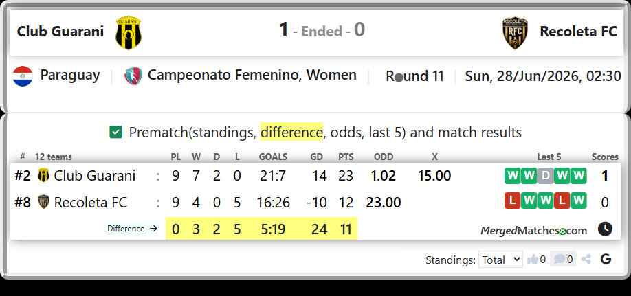Click the Campeonato Femenino, Women league name
Viewport: 631px width, 296px height.
pos(252,76)
